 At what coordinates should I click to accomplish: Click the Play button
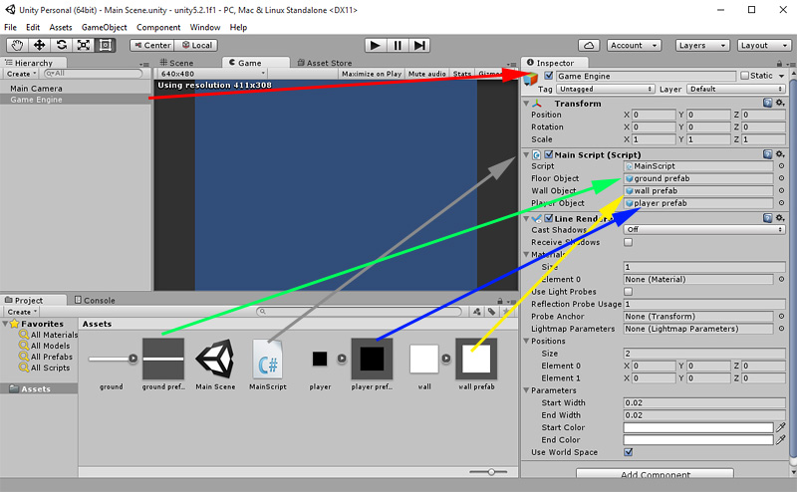pos(376,45)
